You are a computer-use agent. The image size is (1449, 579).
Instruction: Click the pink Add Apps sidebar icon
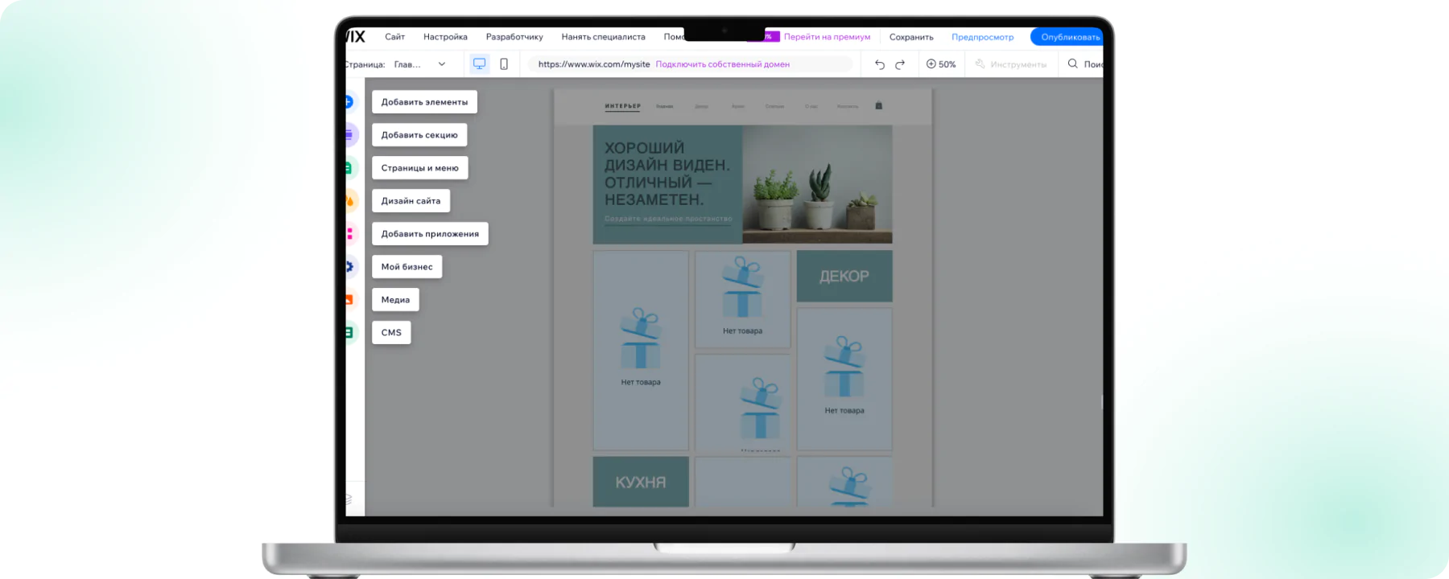(349, 234)
